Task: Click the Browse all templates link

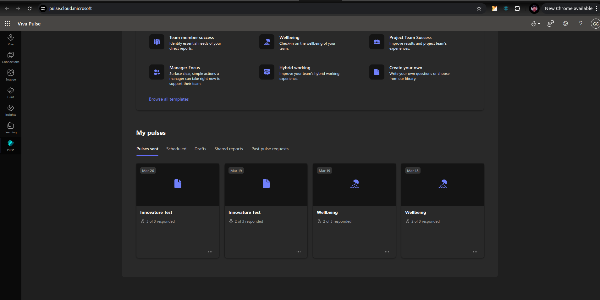Action: point(169,99)
